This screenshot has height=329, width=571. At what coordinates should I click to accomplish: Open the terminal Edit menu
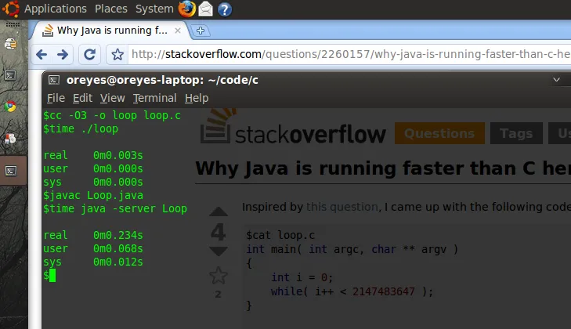pos(83,98)
